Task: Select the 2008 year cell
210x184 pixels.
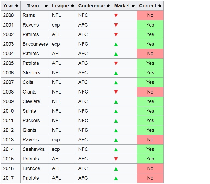Action: [x=11, y=92]
